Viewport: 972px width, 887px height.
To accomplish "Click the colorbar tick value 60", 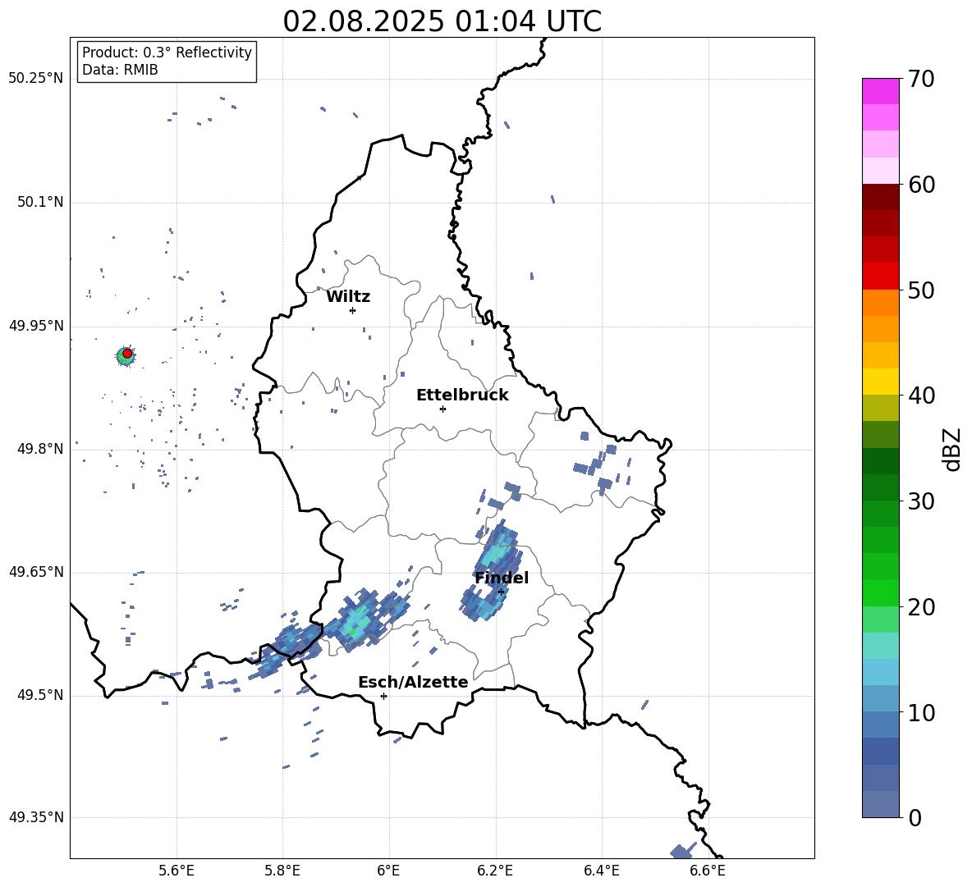I will coord(921,185).
